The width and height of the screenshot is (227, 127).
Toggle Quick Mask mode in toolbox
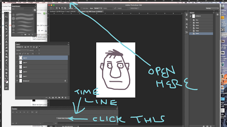point(6,85)
